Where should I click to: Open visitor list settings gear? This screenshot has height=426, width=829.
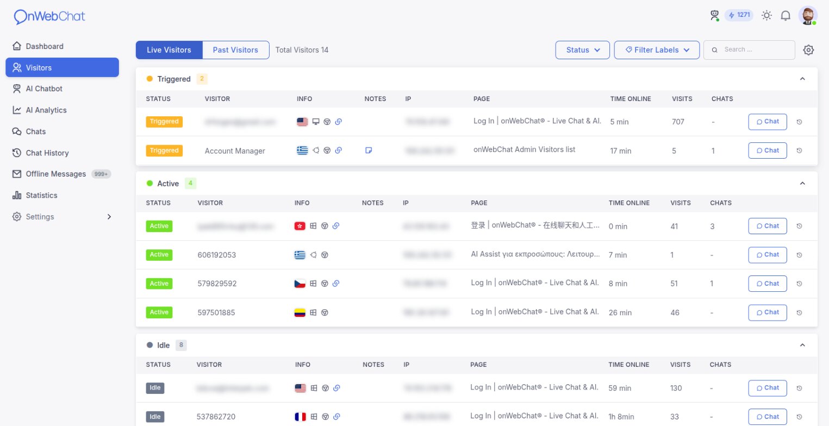coord(809,50)
